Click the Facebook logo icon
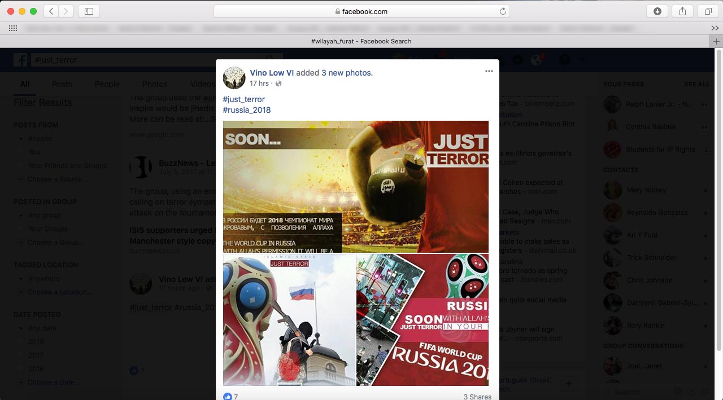The width and height of the screenshot is (723, 400). click(x=21, y=60)
